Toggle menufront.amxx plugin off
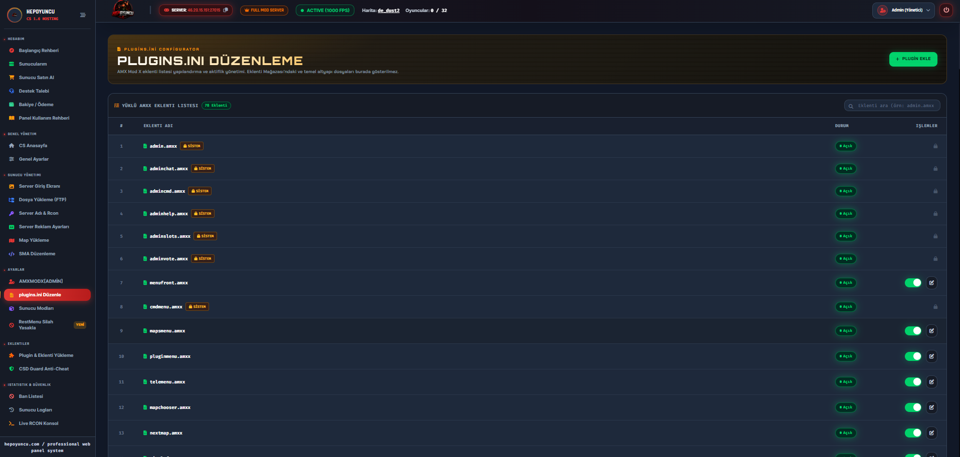The width and height of the screenshot is (960, 457). (x=913, y=283)
